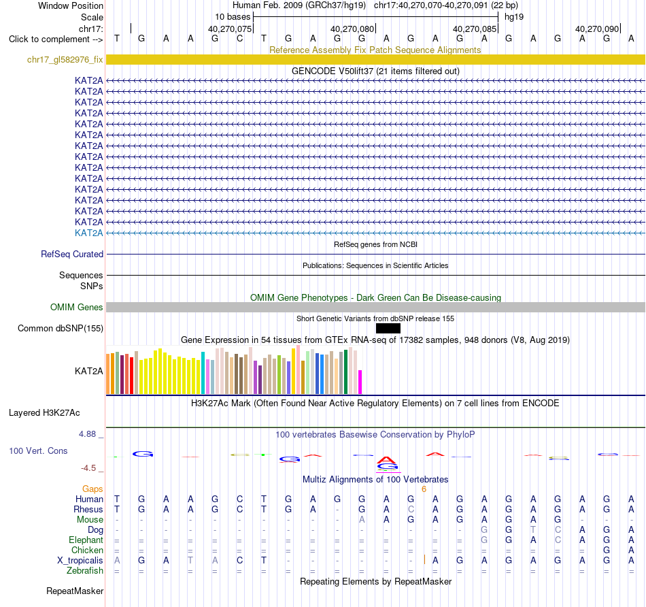Viewport: 646px width, 607px height.
Task: Open "Short Genetic Variants from dbSNP release 155"
Action: [x=375, y=318]
